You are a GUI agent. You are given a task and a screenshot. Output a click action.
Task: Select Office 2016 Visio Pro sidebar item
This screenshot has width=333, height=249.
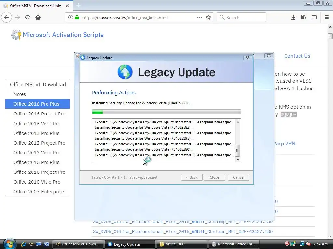point(37,124)
